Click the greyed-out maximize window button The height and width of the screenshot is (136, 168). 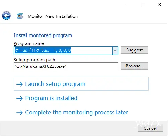click(144, 5)
